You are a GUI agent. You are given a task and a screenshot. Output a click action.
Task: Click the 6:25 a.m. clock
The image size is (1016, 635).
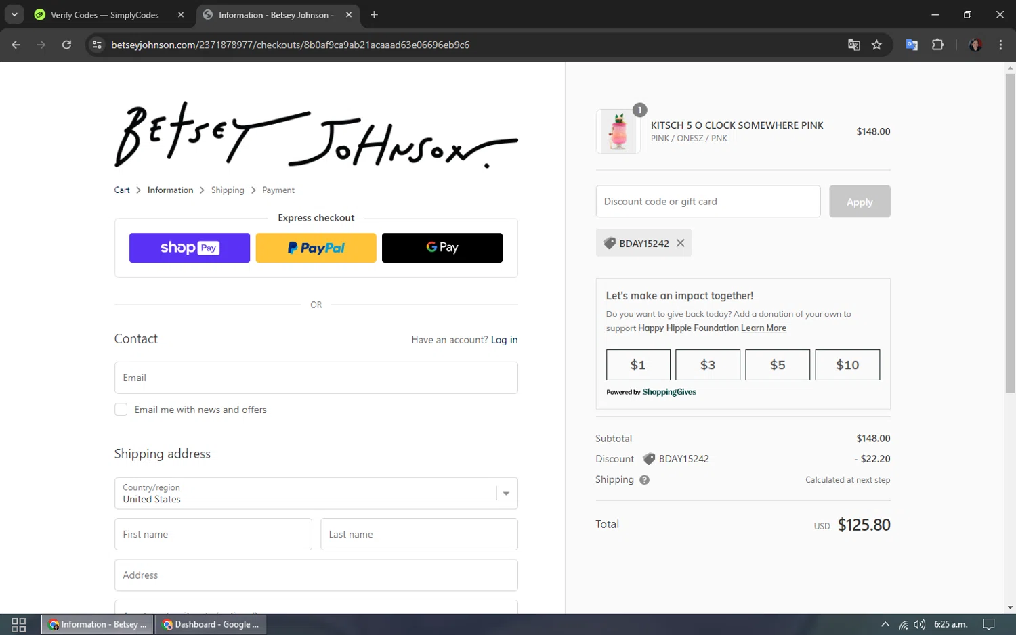[950, 624]
